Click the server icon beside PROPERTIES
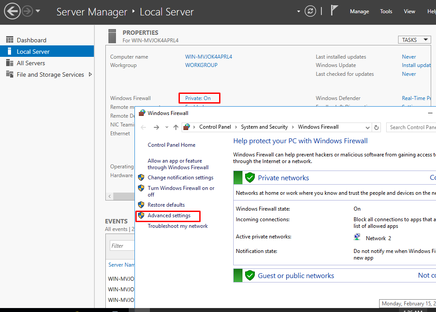 (x=112, y=36)
